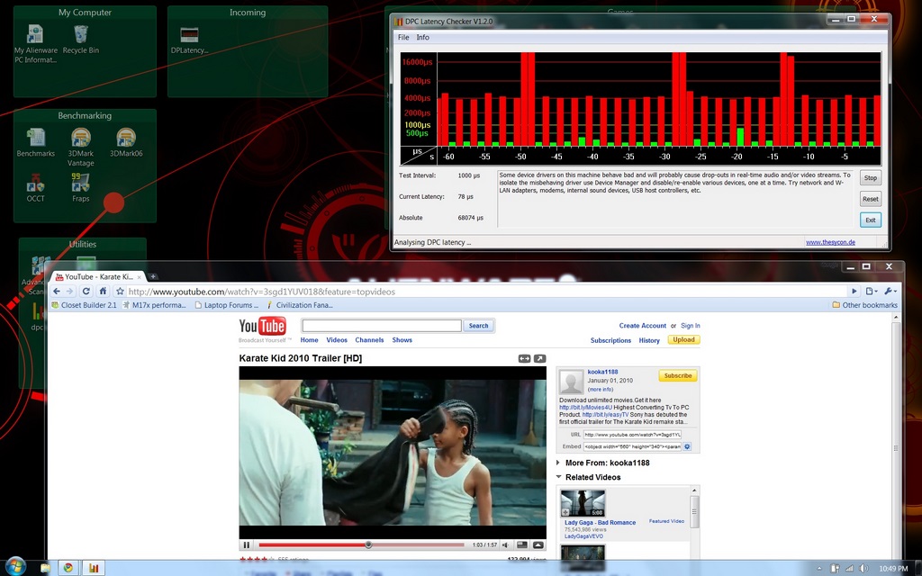Open the network icon in system tray
Viewport: 922px width, 576px height.
coord(848,569)
